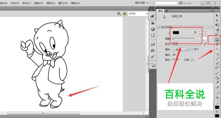Open the 命令(C) menu
221x118 pixels.
[27, 3]
